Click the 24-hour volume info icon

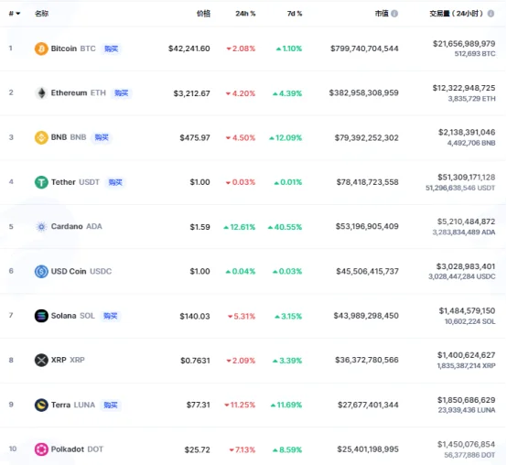pyautogui.click(x=491, y=14)
